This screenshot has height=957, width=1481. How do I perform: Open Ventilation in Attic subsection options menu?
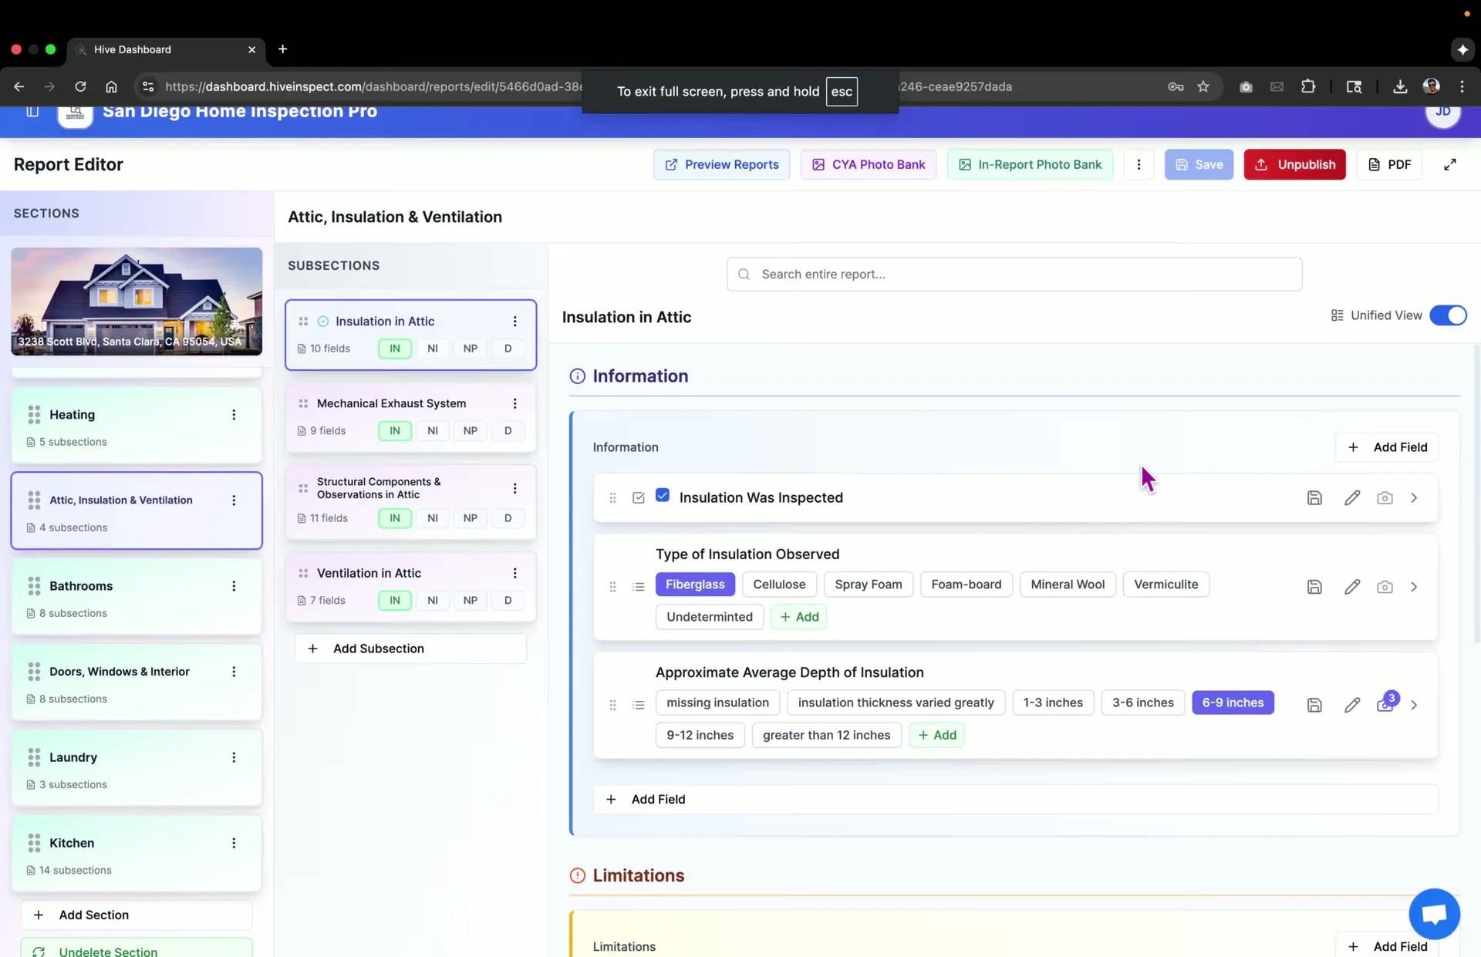tap(514, 573)
